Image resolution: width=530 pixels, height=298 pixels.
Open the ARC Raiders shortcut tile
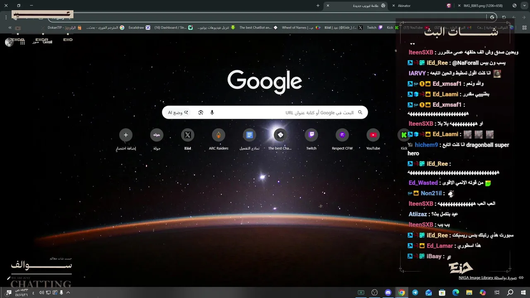pos(219,139)
